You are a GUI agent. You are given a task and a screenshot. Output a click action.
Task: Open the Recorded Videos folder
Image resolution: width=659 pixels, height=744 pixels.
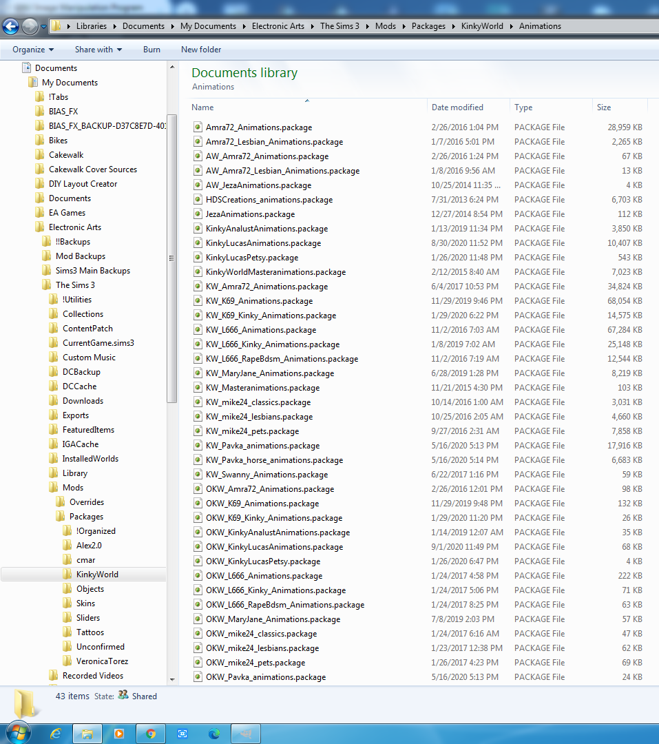[x=92, y=676]
